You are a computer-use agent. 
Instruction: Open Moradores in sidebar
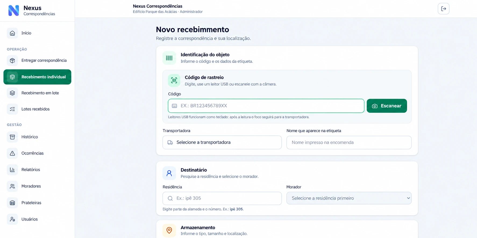[x=37, y=186]
